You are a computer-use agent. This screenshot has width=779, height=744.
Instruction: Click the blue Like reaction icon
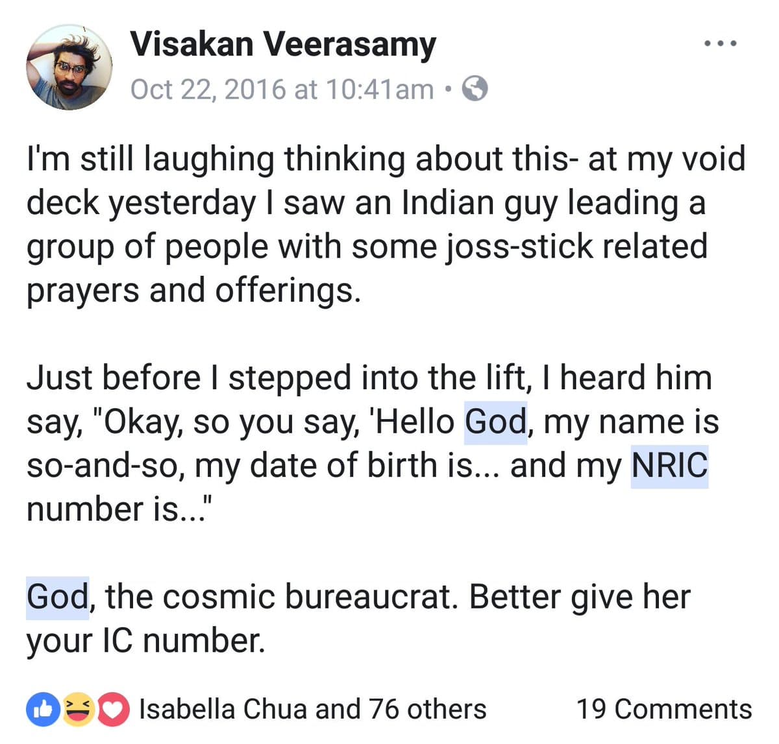(x=42, y=709)
